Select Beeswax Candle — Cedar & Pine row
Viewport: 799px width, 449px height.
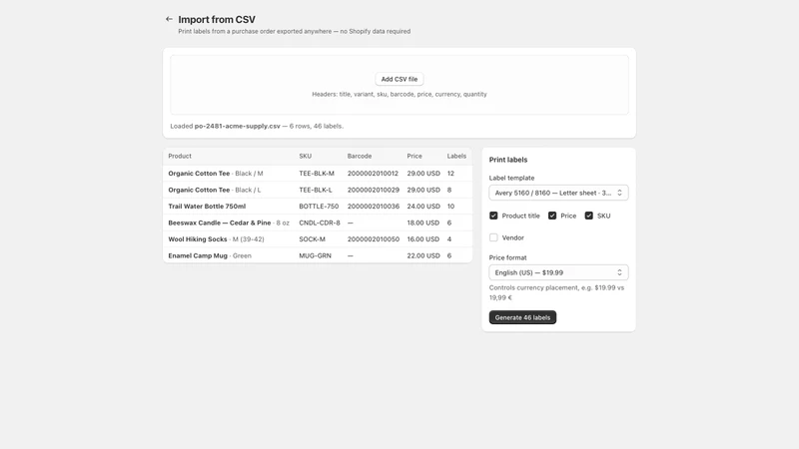click(x=318, y=223)
